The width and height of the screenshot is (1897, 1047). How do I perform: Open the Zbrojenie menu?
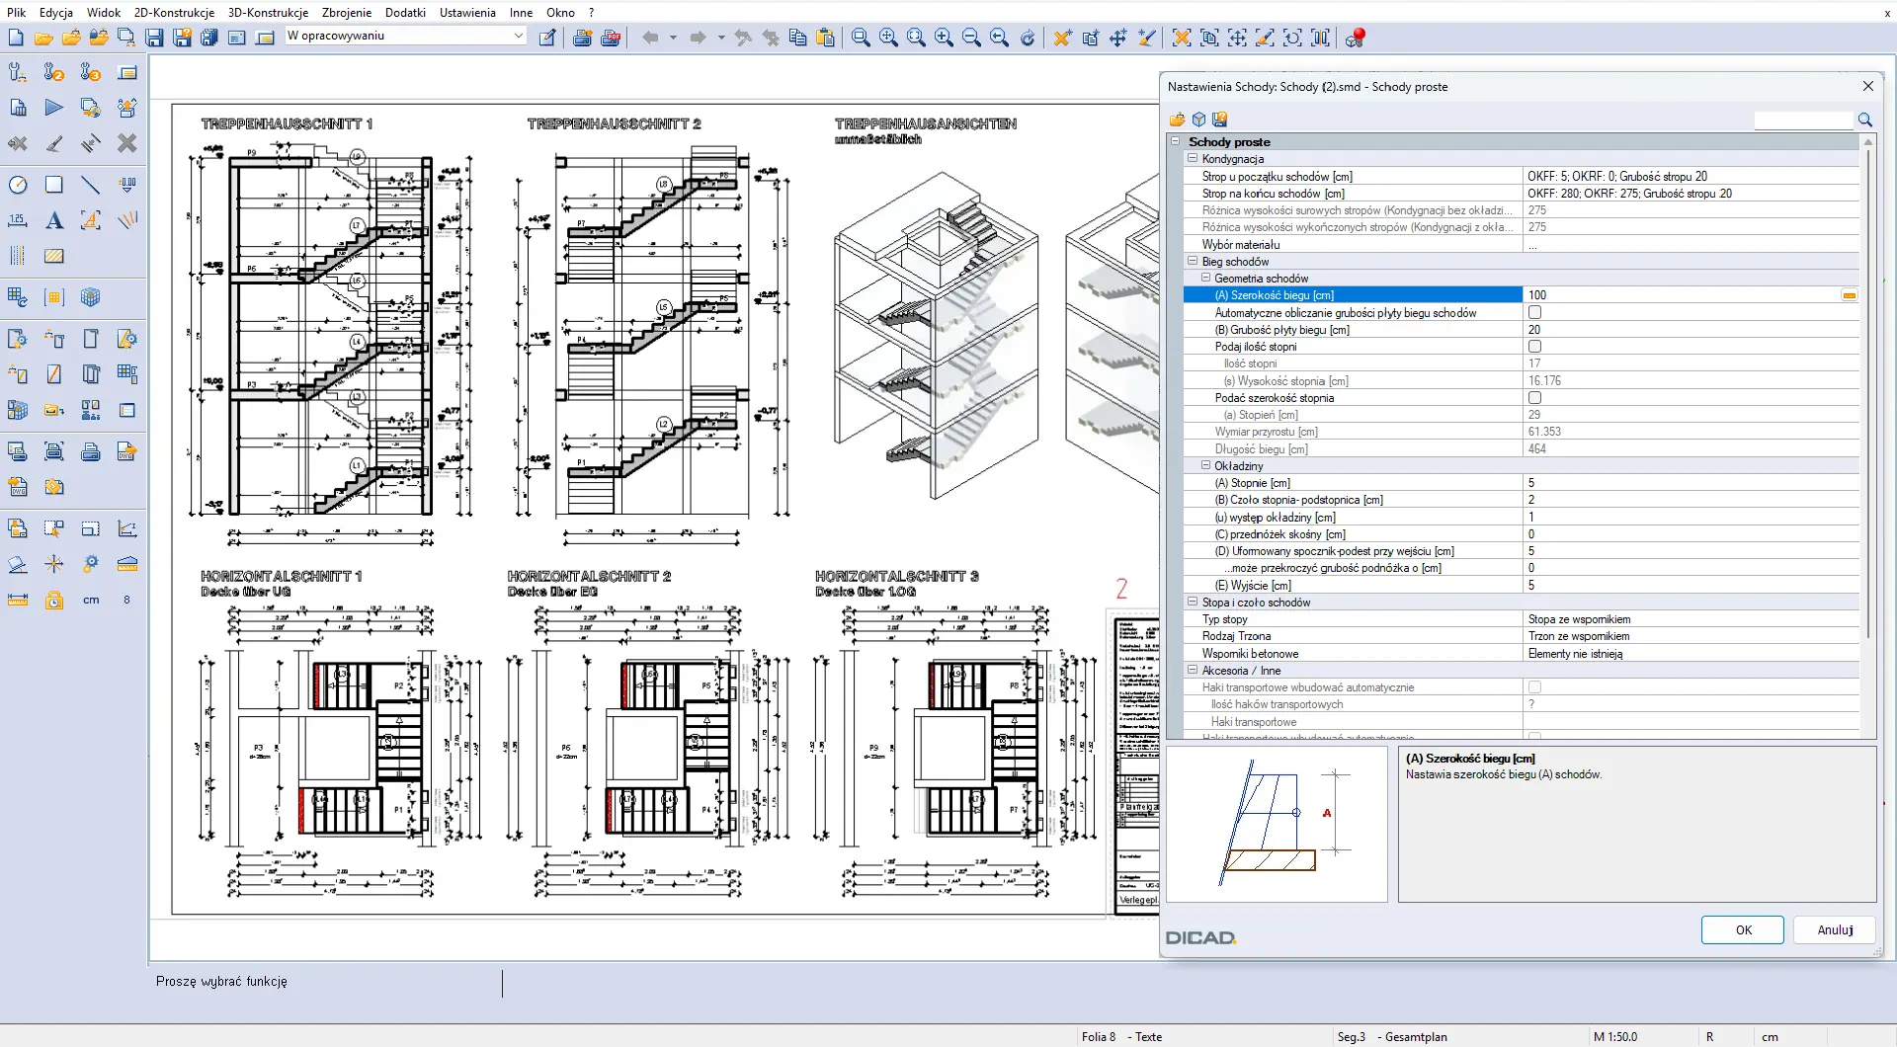(x=346, y=12)
